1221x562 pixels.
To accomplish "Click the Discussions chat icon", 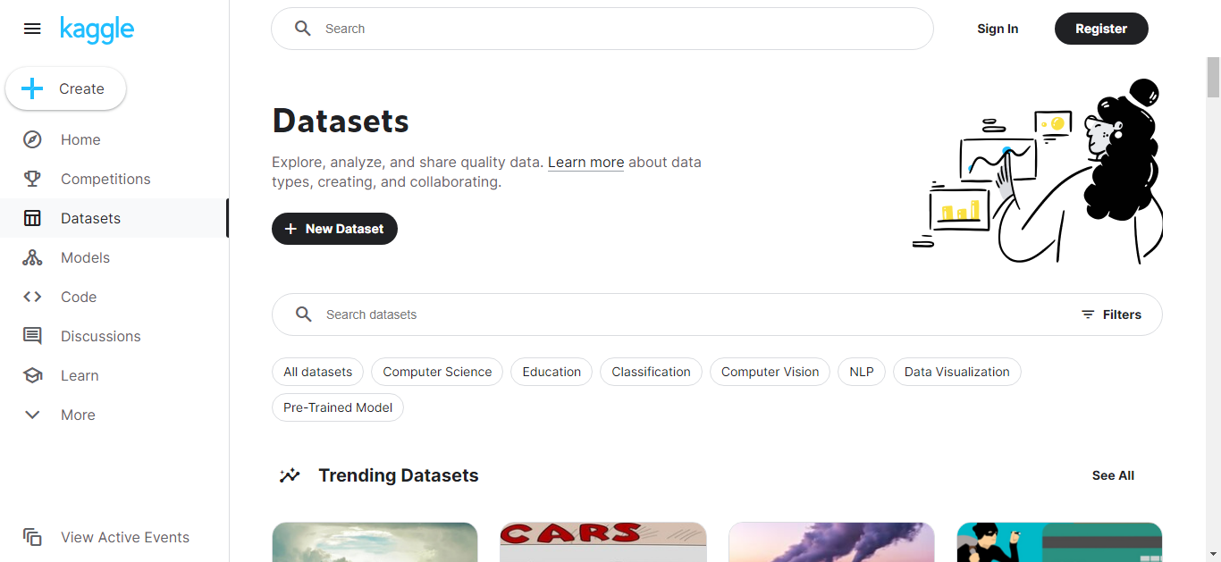I will [x=32, y=336].
